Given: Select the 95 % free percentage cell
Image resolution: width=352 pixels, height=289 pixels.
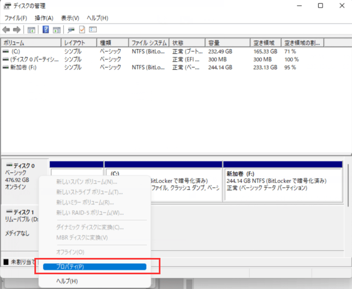Looking at the screenshot, I should click(x=290, y=67).
